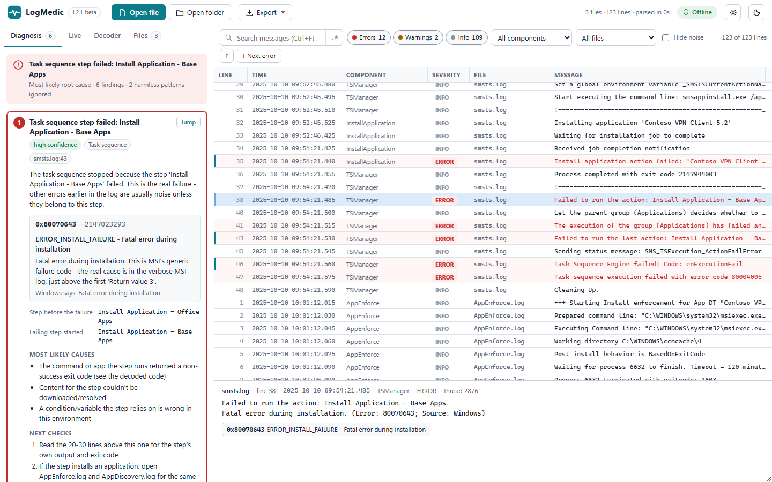This screenshot has height=482, width=772.
Task: Click the Offline status indicator
Action: [x=697, y=12]
